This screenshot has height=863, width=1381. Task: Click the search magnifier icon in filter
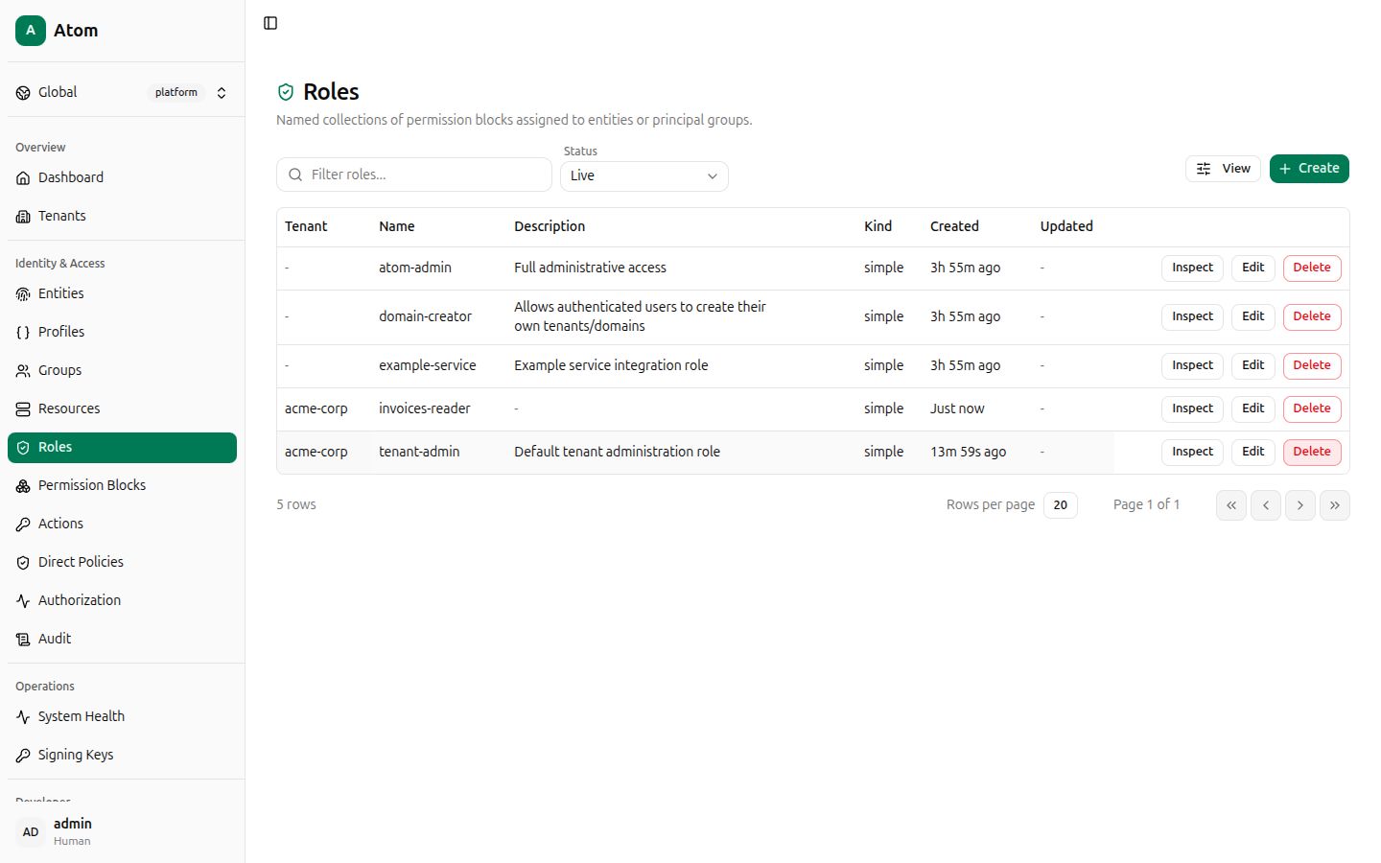(x=295, y=175)
